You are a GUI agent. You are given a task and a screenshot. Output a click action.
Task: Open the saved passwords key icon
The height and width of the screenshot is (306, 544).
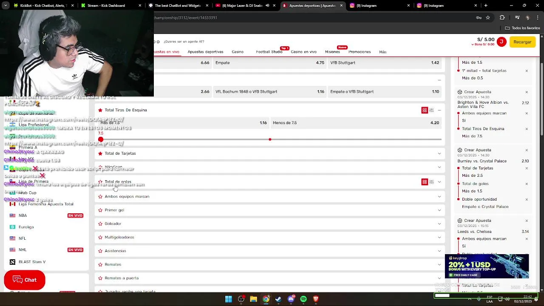click(479, 18)
